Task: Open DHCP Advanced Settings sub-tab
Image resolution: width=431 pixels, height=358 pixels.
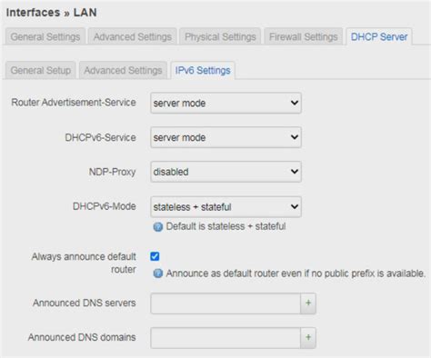Action: tap(123, 70)
